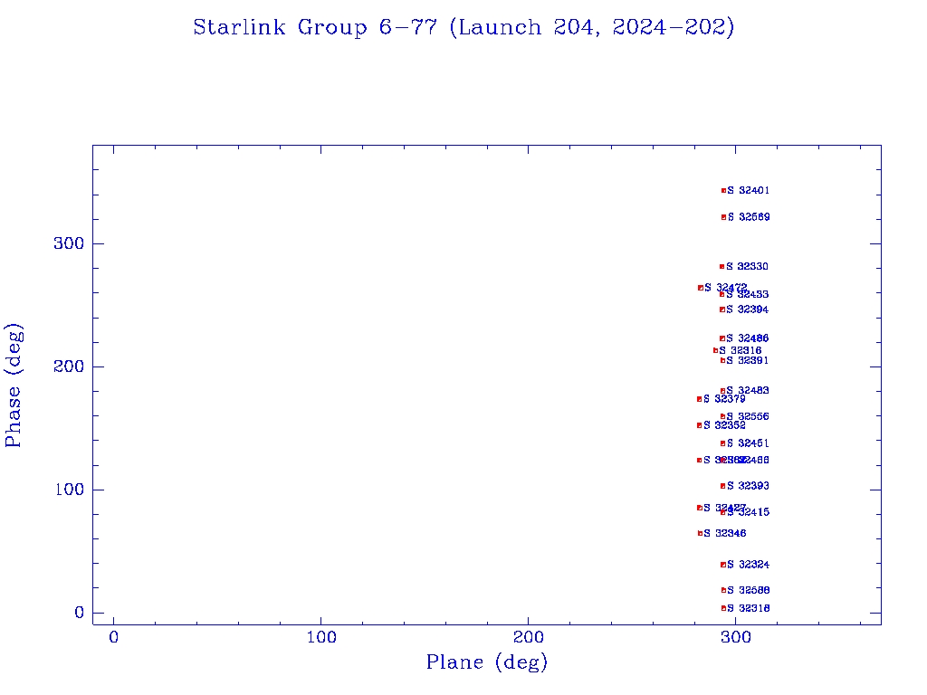The height and width of the screenshot is (695, 927).
Task: Click the S 32379 point marker
Action: pos(699,399)
